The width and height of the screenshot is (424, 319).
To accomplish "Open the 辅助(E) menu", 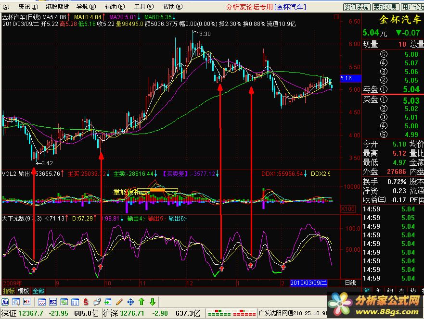I will click(x=115, y=6).
